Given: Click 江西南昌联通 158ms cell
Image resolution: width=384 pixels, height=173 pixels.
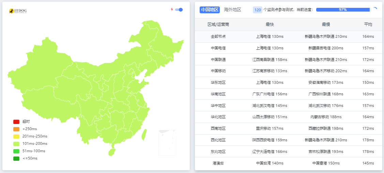Looking at the screenshot, I should tap(270, 60).
